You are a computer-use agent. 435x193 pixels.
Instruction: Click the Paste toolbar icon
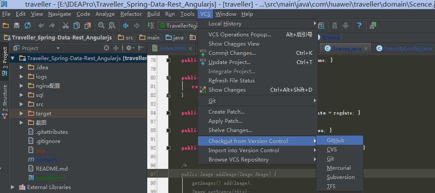pos(88,25)
